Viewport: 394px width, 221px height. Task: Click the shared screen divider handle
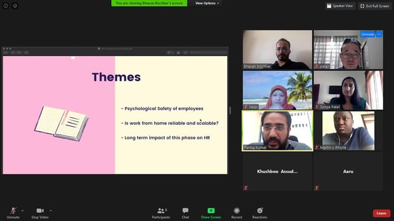(x=230, y=110)
